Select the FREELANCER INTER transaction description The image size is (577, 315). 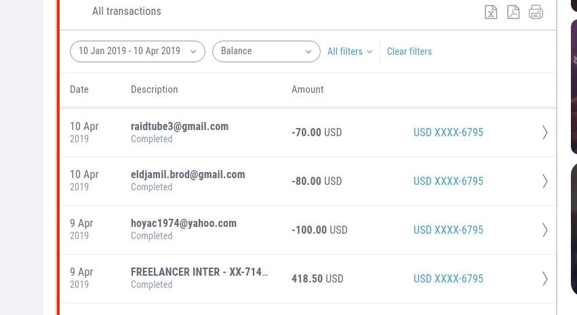click(199, 272)
